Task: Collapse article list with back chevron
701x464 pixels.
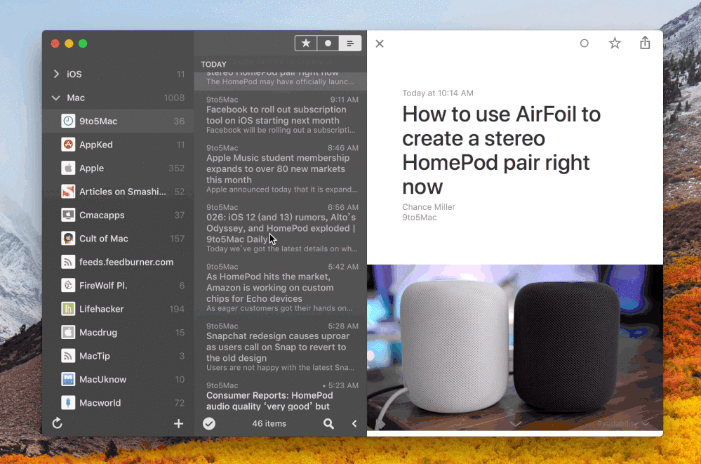Action: pyautogui.click(x=354, y=424)
